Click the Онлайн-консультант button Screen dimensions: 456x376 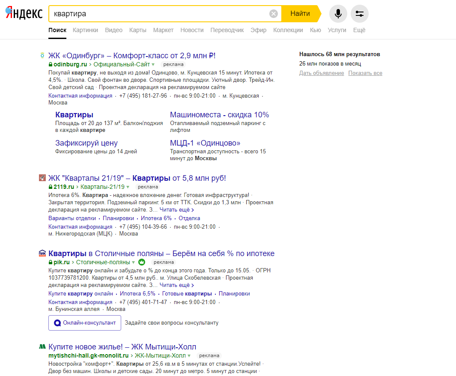click(x=85, y=323)
